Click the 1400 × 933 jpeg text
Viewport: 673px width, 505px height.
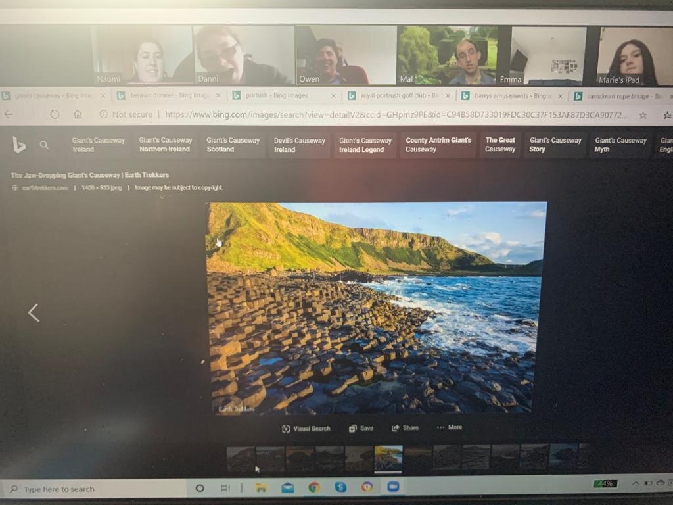102,187
